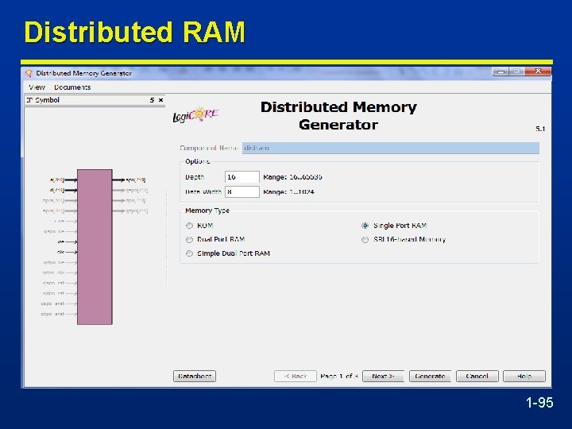Select ROM memory type
Image resolution: width=572 pixels, height=429 pixels.
tap(189, 226)
